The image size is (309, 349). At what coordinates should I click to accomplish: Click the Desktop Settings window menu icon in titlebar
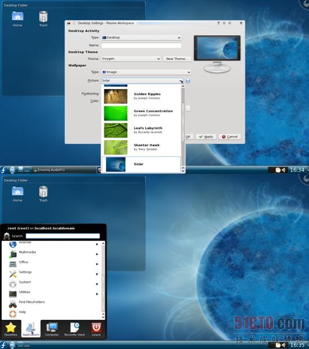tap(69, 23)
